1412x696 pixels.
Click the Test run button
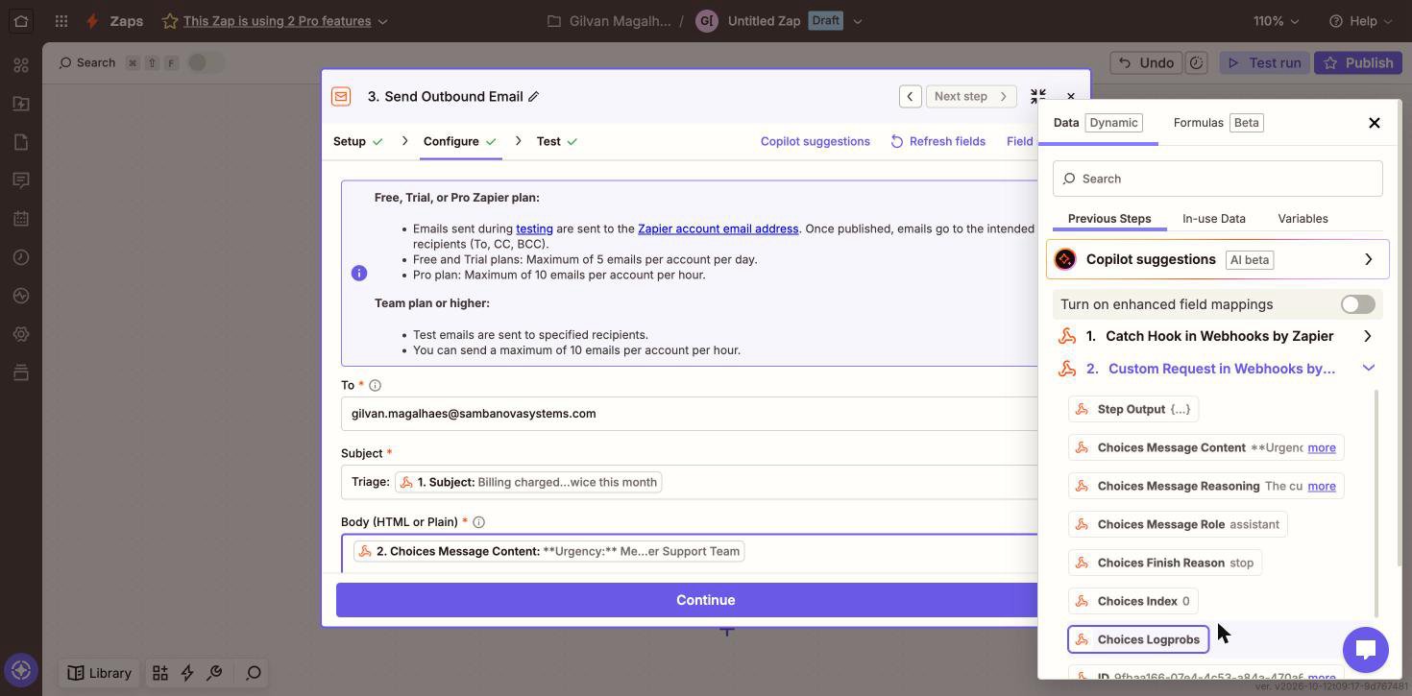click(1265, 62)
